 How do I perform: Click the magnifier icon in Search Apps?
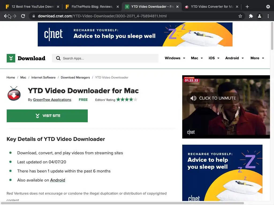click(x=58, y=58)
